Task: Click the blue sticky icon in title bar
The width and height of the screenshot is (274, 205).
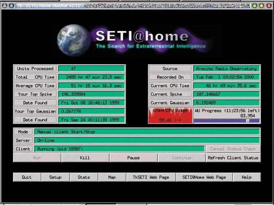Action: coord(11,6)
